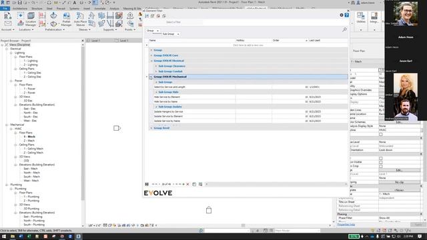Viewport: 427px width, 240px height.
Task: Sort by the Name column header
Action: coord(192,40)
